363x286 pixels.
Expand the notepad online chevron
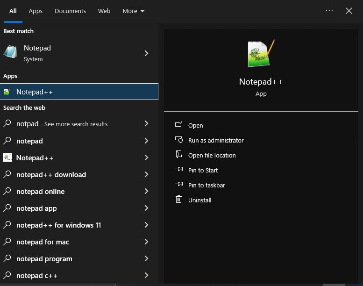(146, 191)
